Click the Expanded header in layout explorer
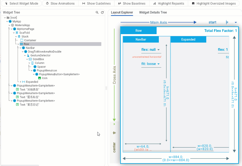The image size is (242, 166). (188, 39)
